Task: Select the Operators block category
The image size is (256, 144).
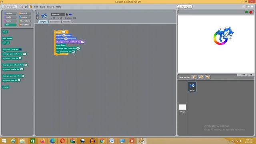Action: point(25,21)
